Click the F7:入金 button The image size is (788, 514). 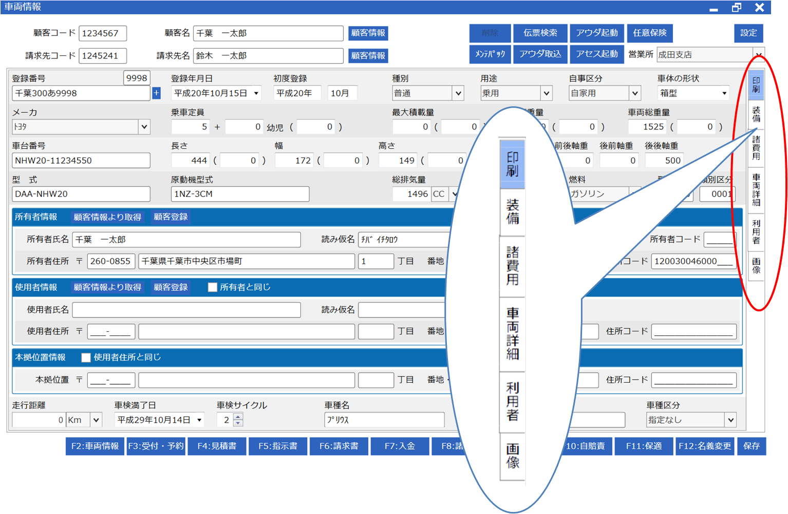(400, 446)
